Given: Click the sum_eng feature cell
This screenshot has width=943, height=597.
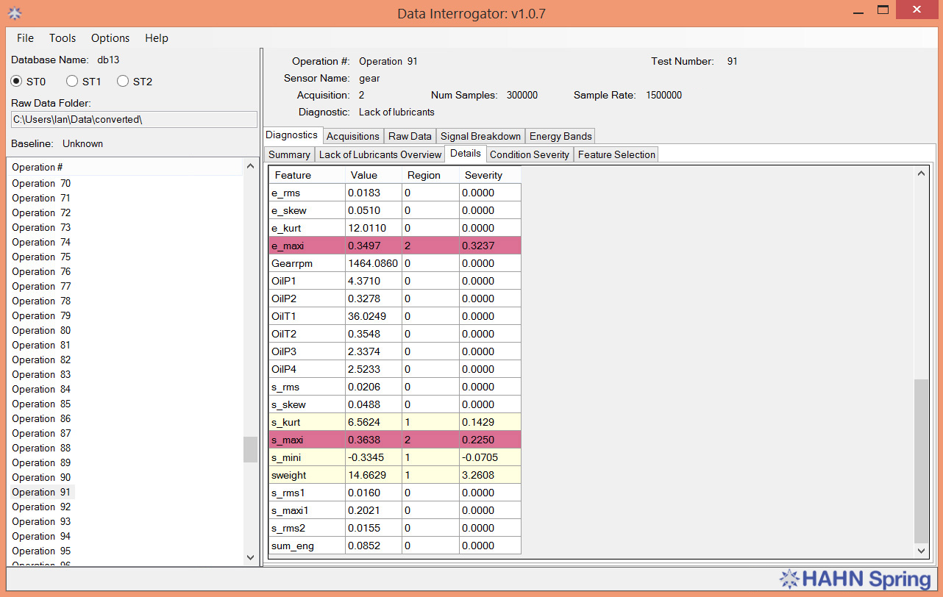Looking at the screenshot, I should [x=307, y=546].
